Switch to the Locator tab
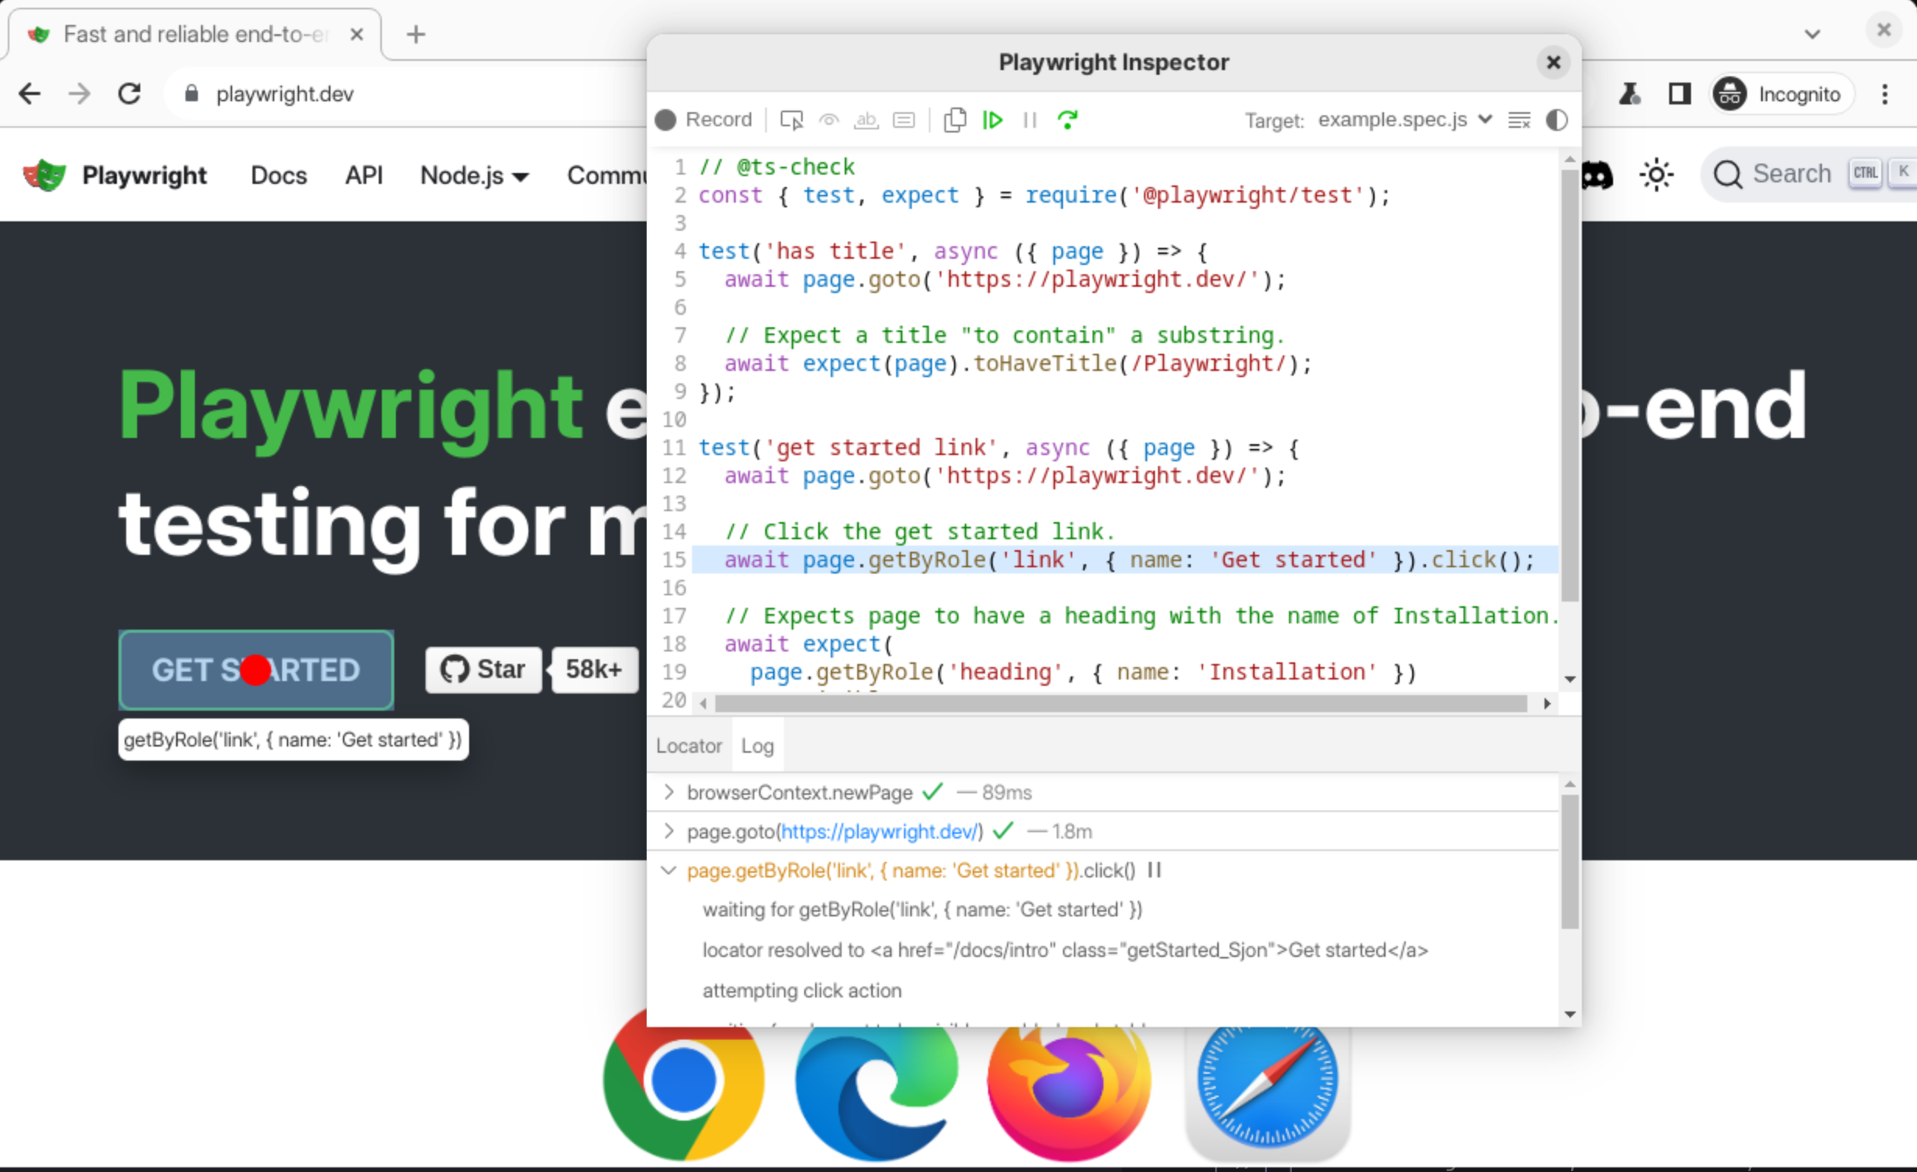Image resolution: width=1917 pixels, height=1172 pixels. (x=689, y=746)
